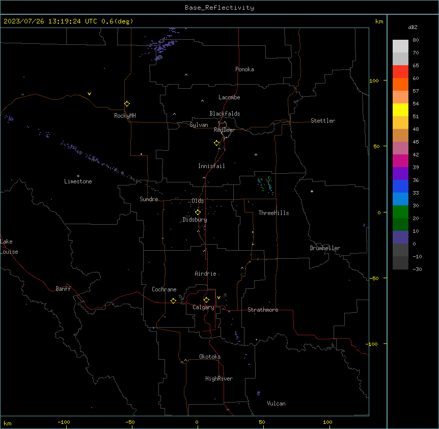This screenshot has width=439, height=429.
Task: Click the green echo cluster north of ThreeHills
Action: (x=265, y=184)
